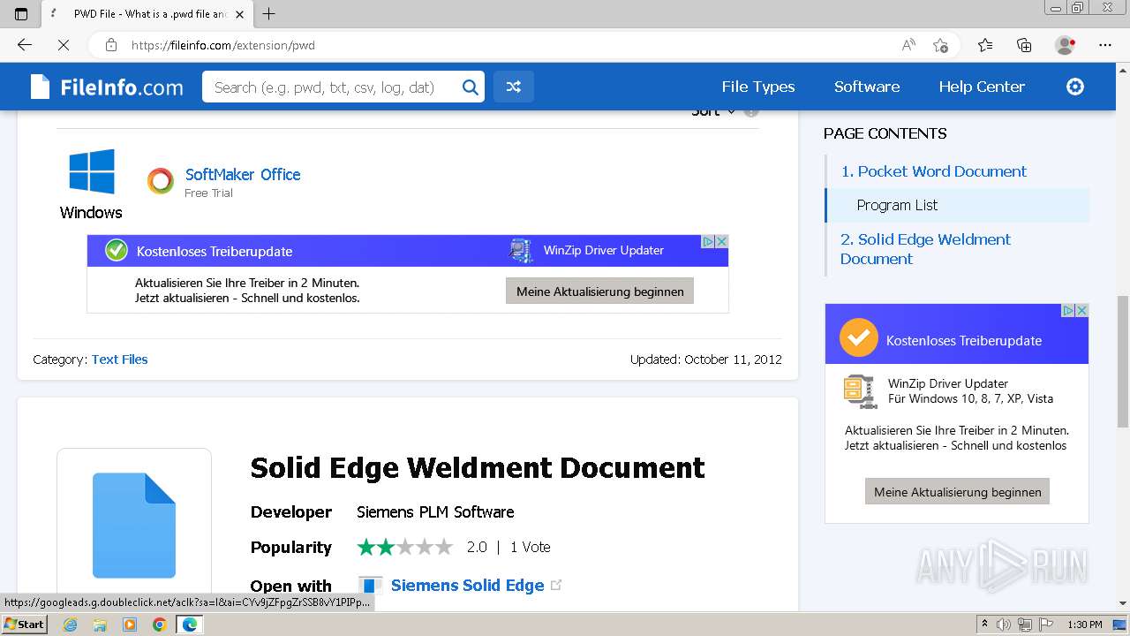Rate with the third popularity star
The width and height of the screenshot is (1130, 636).
(405, 547)
